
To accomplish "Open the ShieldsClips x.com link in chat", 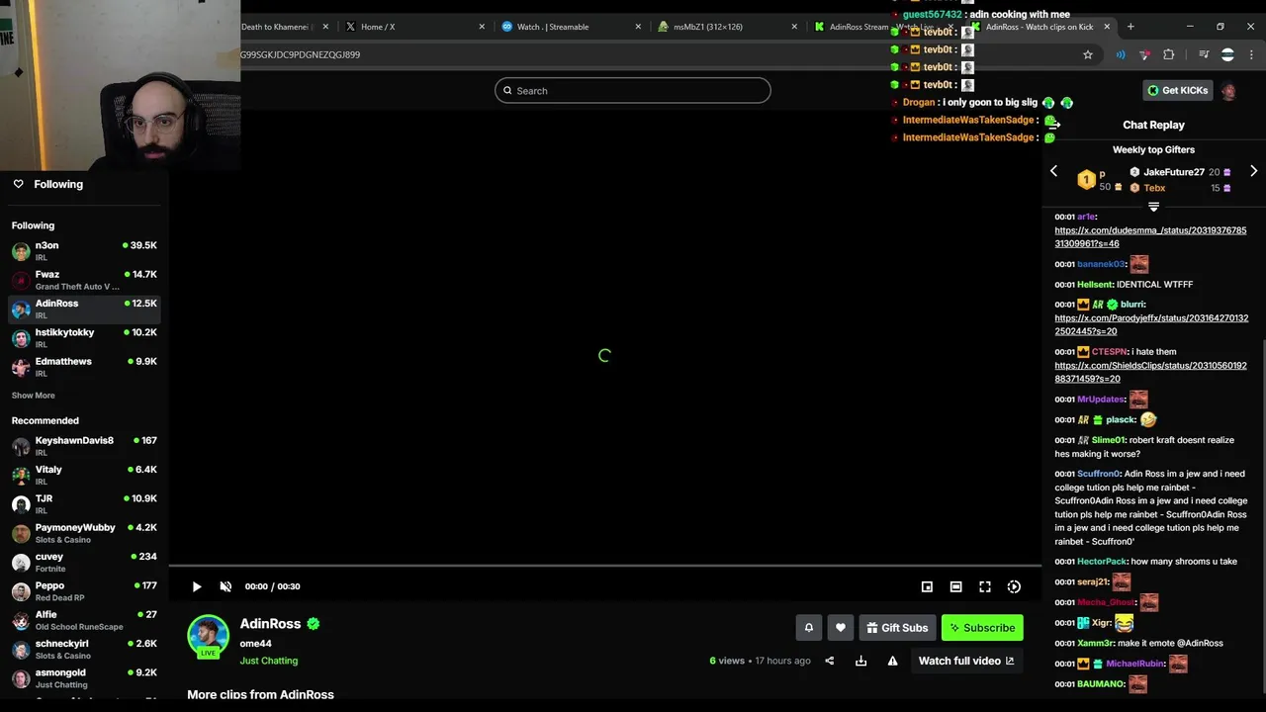I will tap(1150, 372).
